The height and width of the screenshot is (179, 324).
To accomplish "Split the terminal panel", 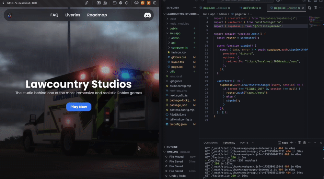I will (299, 143).
